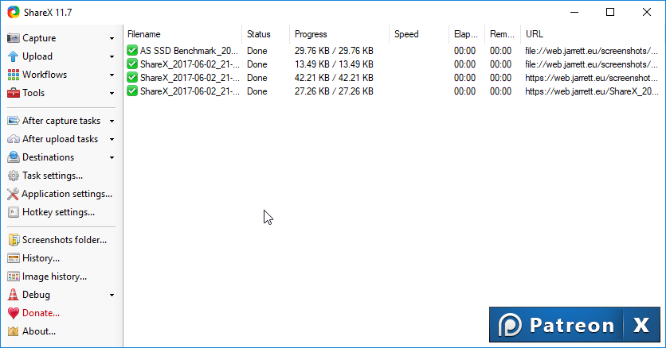Click green check icon of AS SSD Benchmark row
The height and width of the screenshot is (348, 666).
pyautogui.click(x=132, y=51)
